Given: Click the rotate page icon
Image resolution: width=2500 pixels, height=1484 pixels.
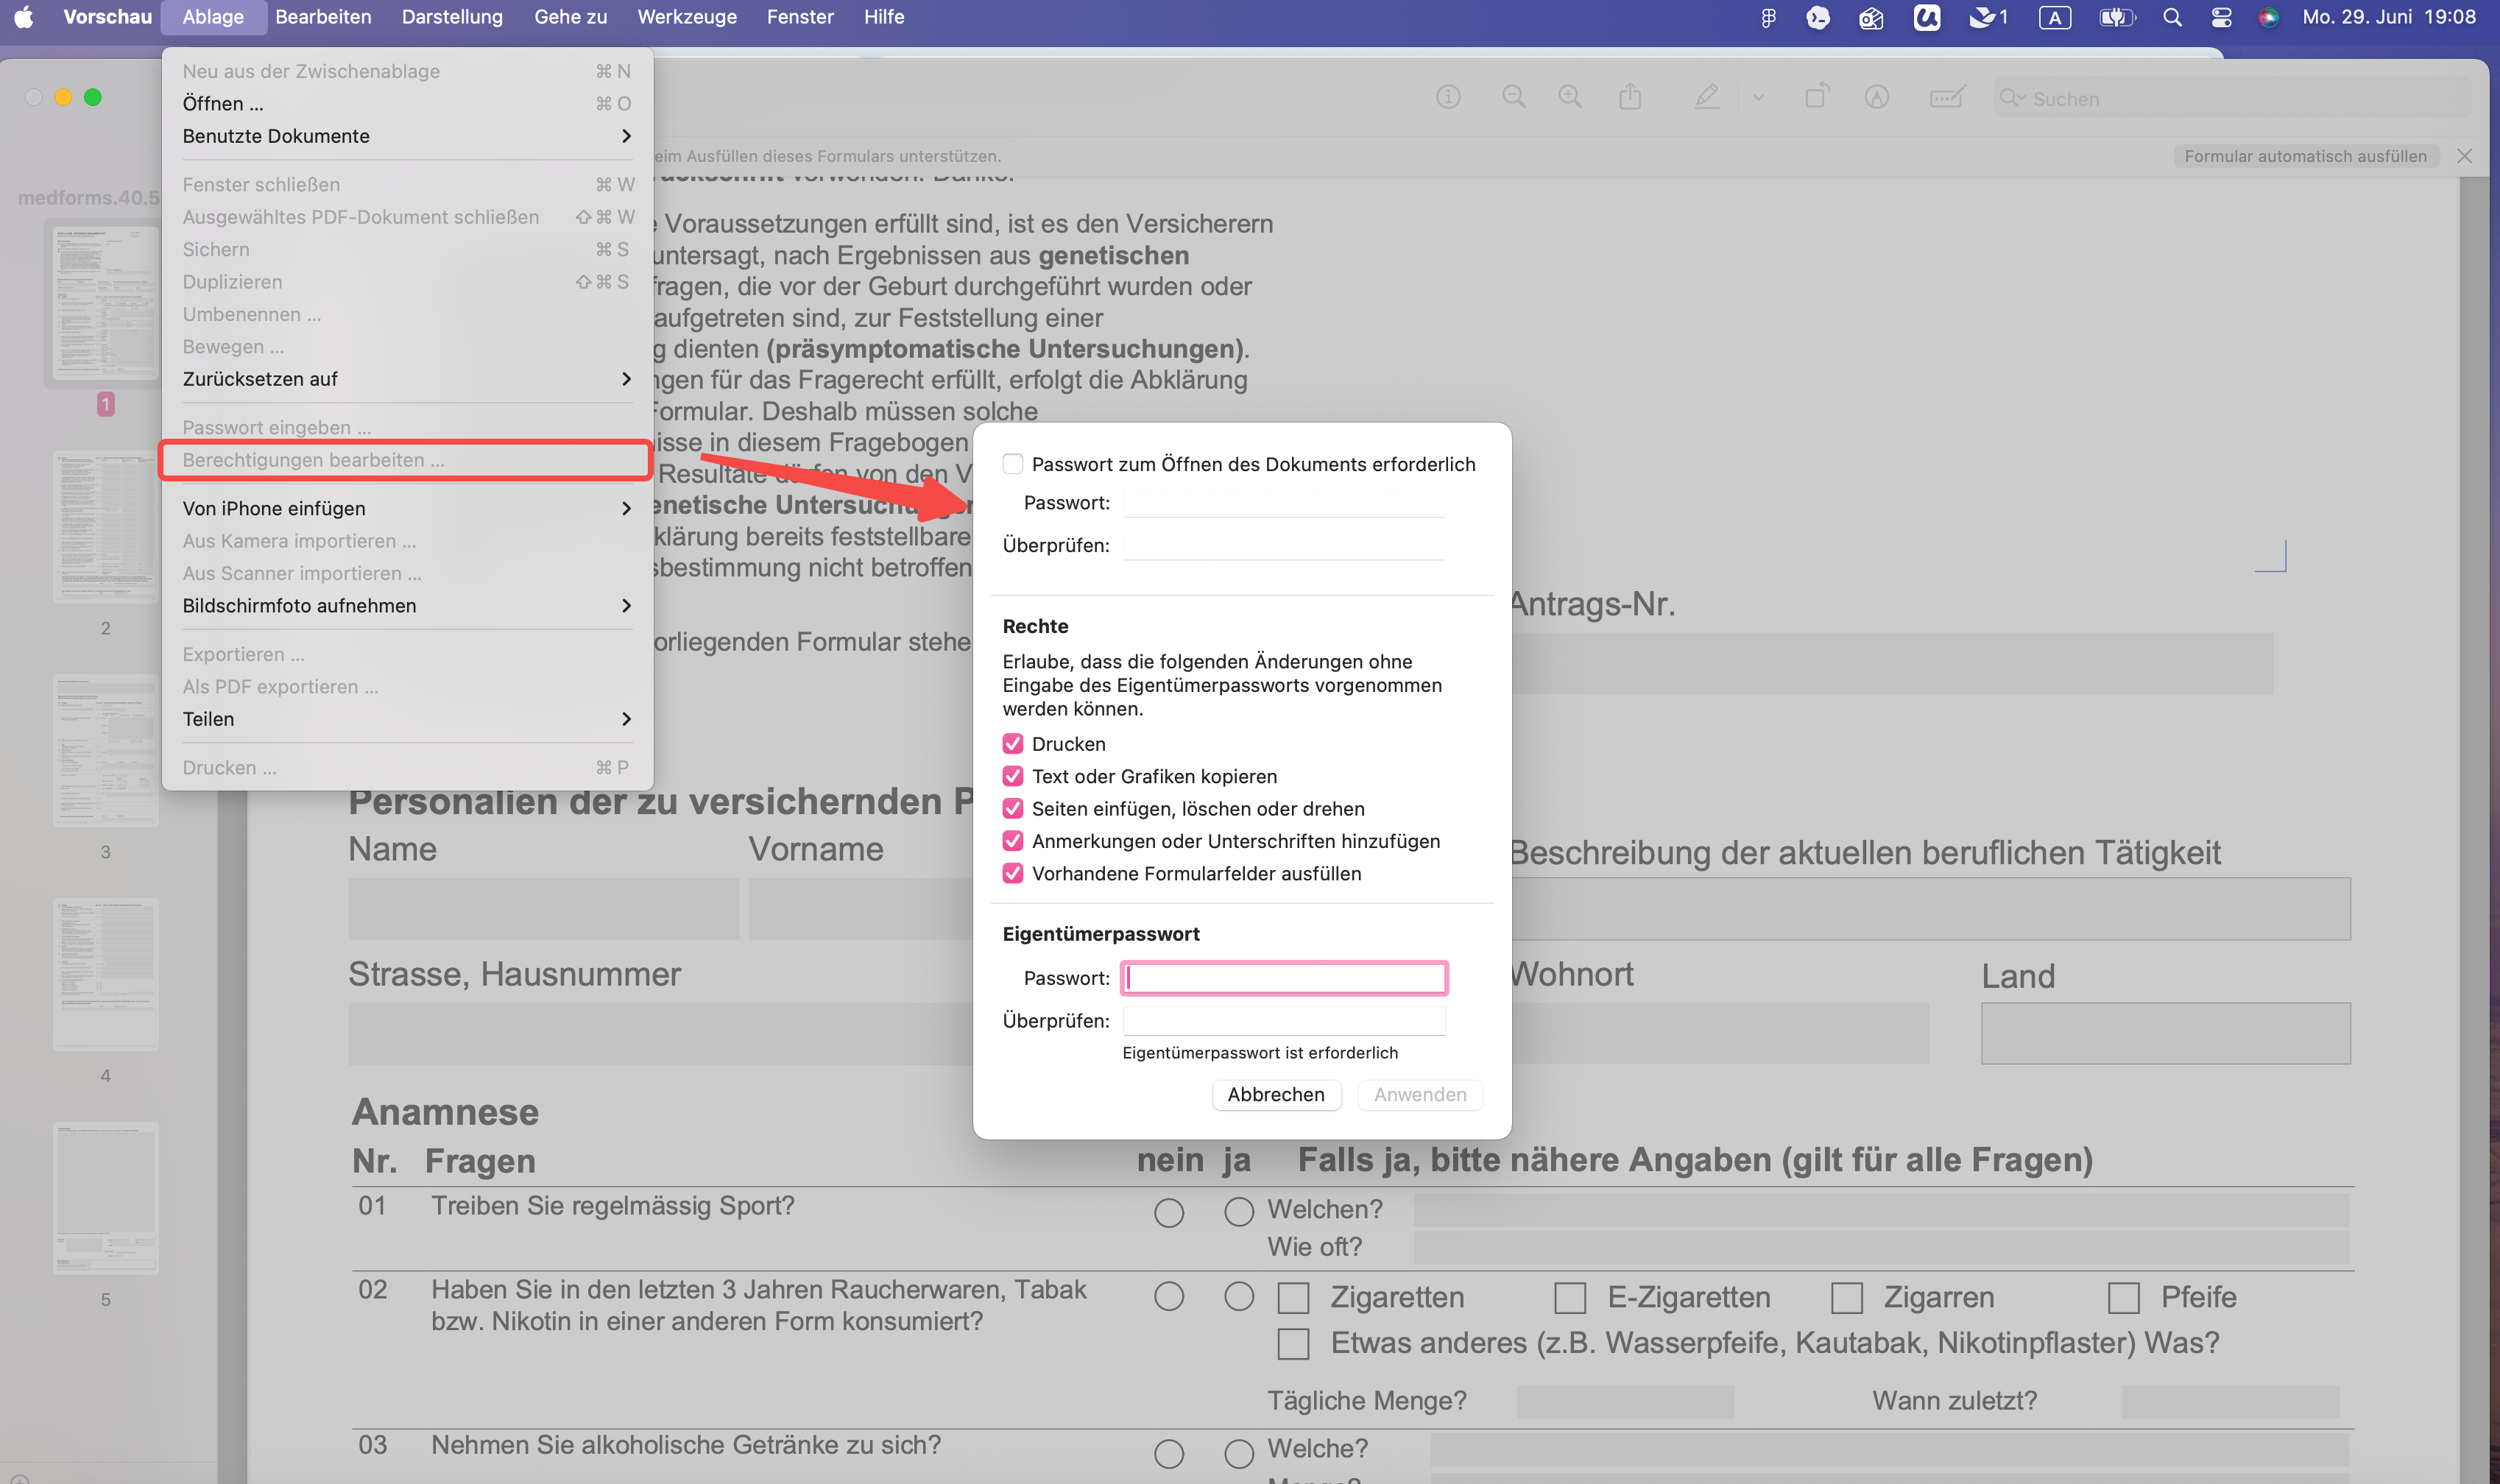Looking at the screenshot, I should pyautogui.click(x=1816, y=97).
